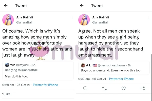This screenshot has width=152, height=101.
Task: Share the tweet about secondhand embarrassment
Action: (143, 88)
